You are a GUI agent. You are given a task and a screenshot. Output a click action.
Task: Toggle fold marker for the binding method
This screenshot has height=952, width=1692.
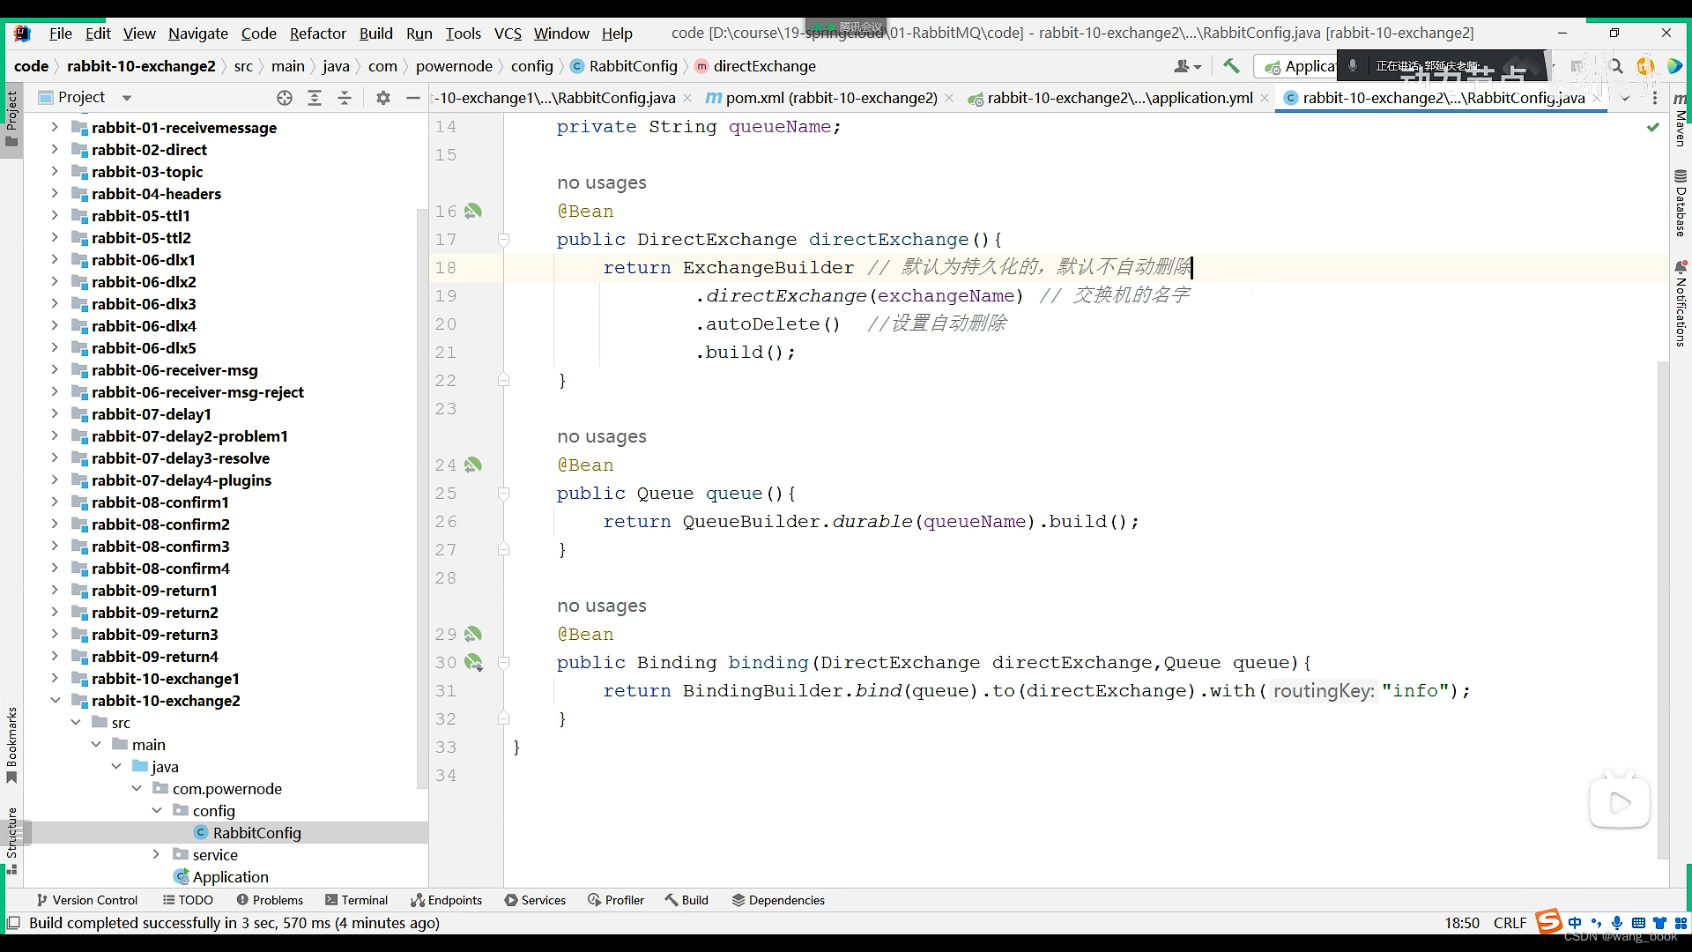click(503, 663)
